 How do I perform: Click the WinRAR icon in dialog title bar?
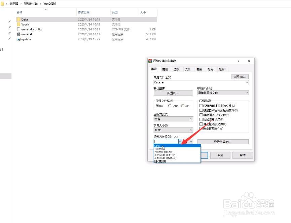150,61
